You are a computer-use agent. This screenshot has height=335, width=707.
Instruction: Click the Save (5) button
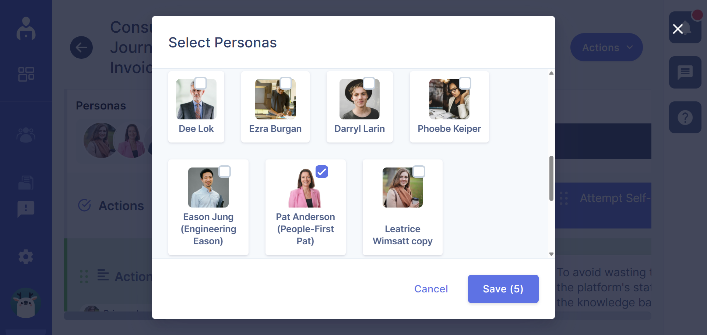503,289
